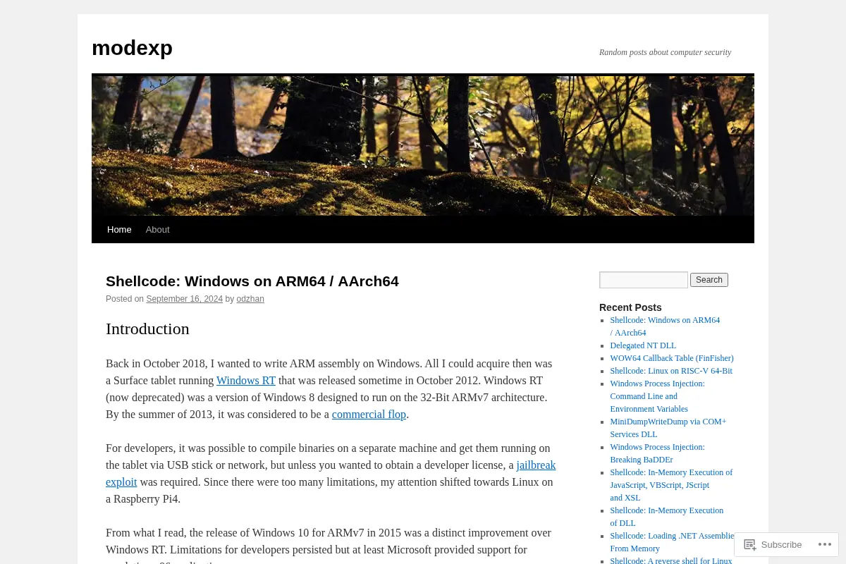Open the commercial flop link
Screen dimensions: 846x564
coord(369,415)
